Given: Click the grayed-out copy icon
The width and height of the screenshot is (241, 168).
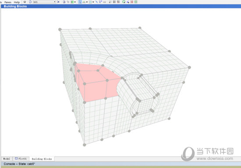Looking at the screenshot, I should 68,2.
